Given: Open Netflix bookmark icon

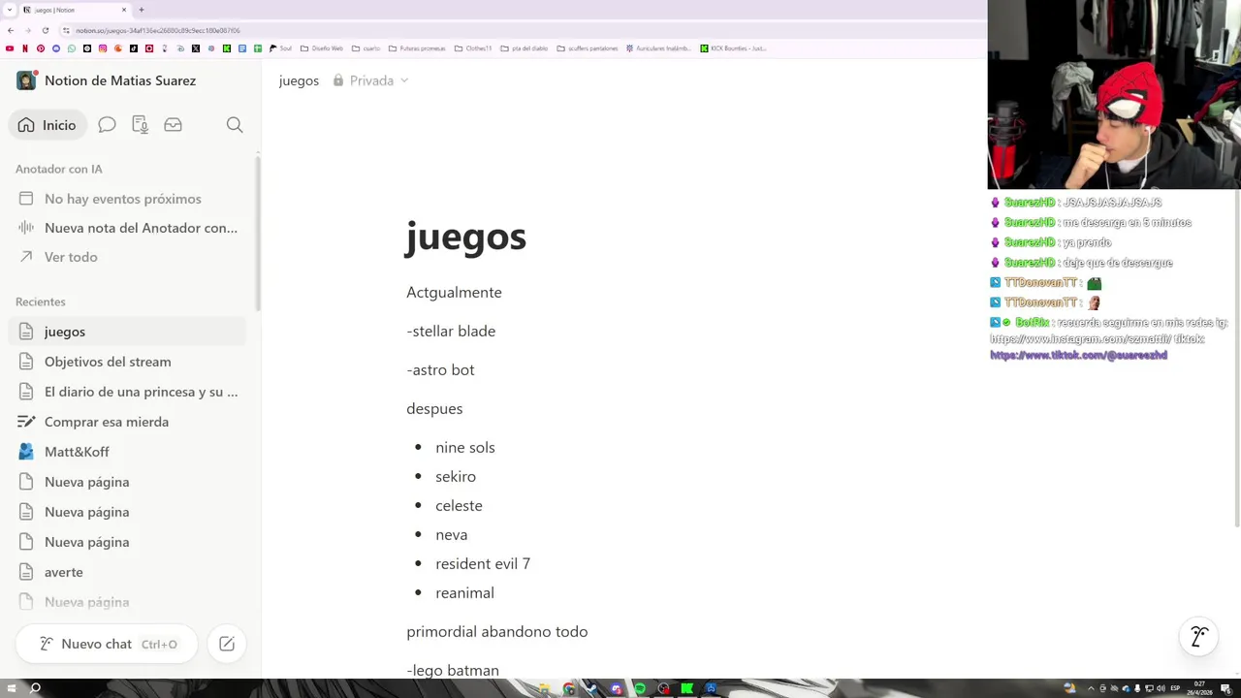Looking at the screenshot, I should [25, 48].
